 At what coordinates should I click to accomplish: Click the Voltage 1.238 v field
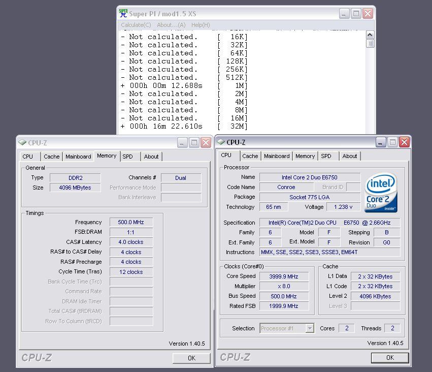click(x=343, y=207)
